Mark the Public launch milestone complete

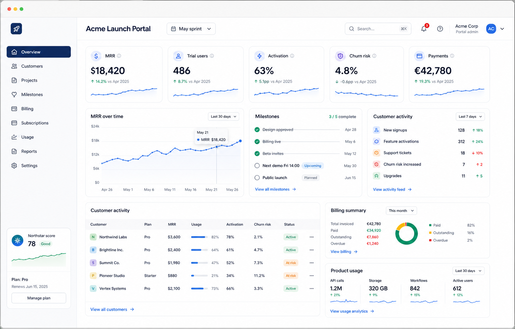click(x=257, y=178)
